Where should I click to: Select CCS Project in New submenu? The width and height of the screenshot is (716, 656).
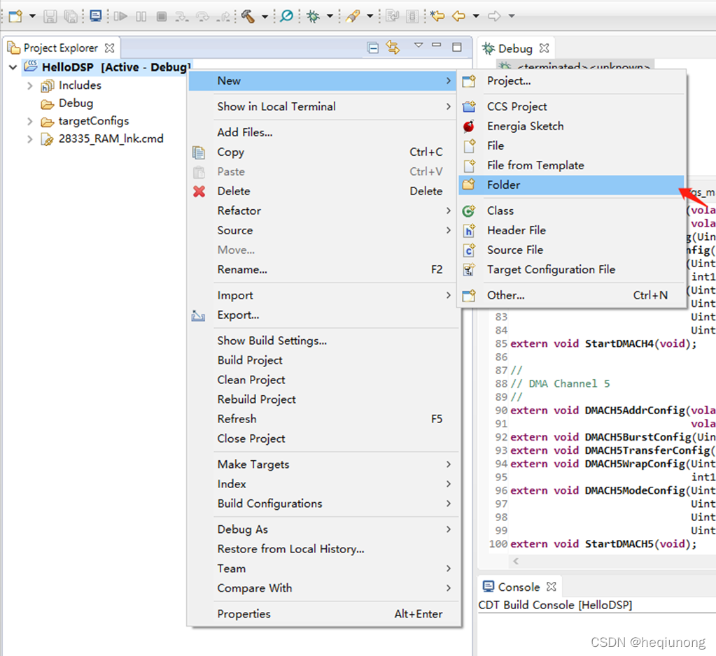571,106
